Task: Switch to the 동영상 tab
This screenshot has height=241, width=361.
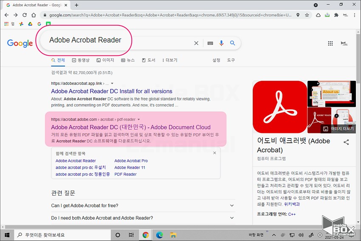Action: [x=81, y=60]
